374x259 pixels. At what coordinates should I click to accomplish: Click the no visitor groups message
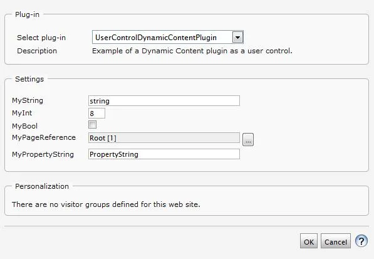[x=106, y=204]
